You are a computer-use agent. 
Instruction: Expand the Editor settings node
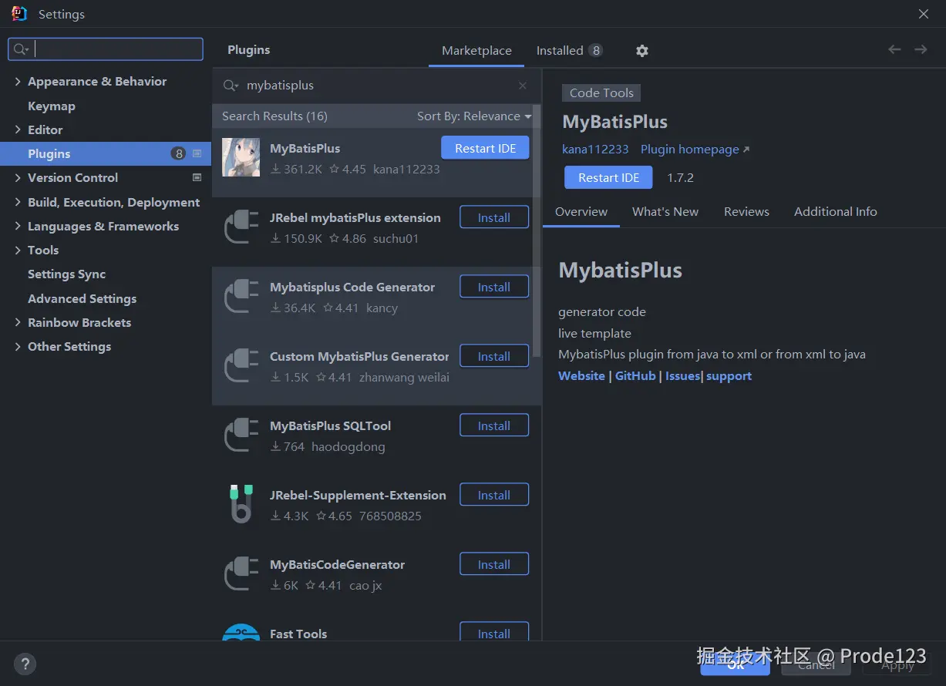17,129
